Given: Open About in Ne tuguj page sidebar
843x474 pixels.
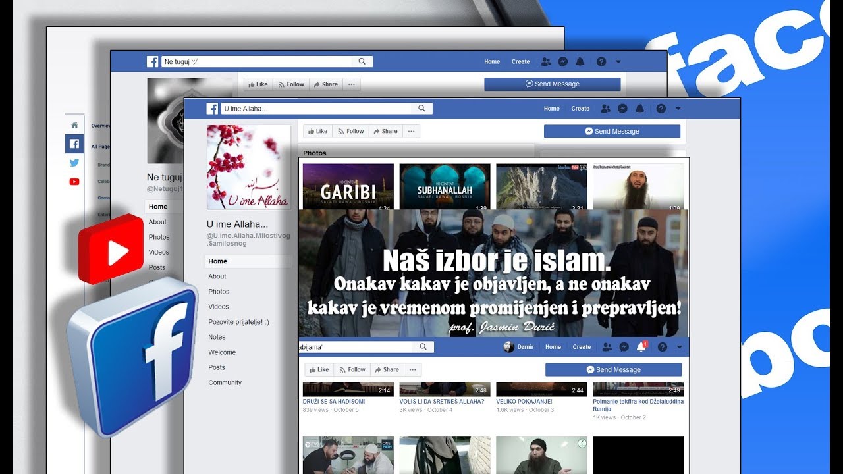Looking at the screenshot, I should coord(157,222).
